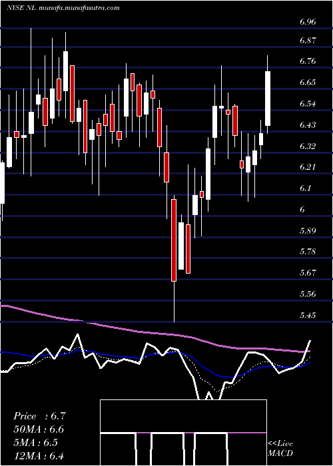The image size is (333, 466).
Task: Click the '<<Live MACD' label
Action: coord(280,449)
